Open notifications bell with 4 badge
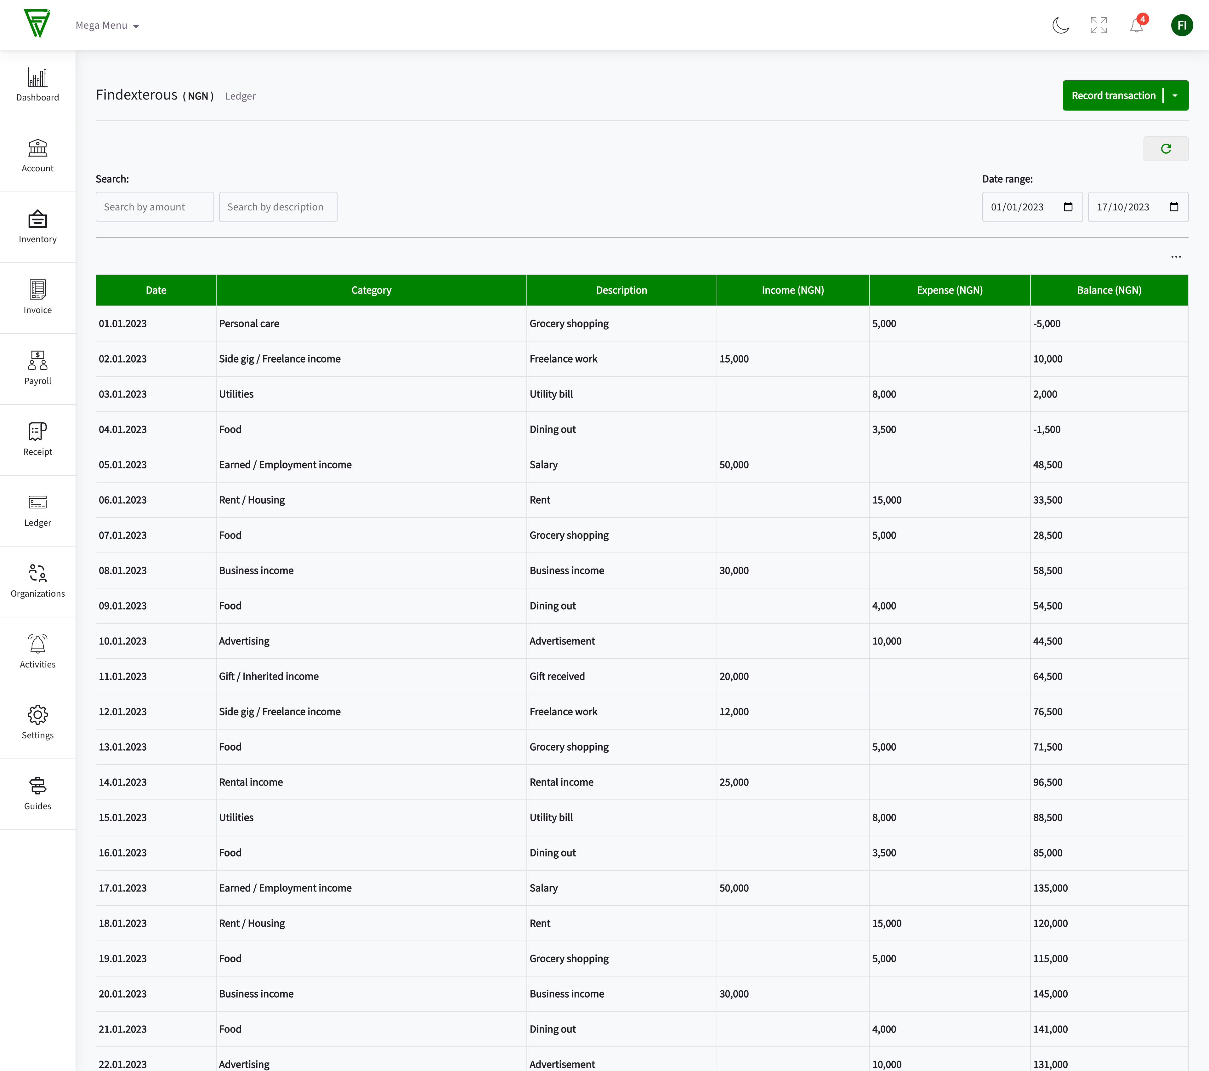1209x1071 pixels. pos(1137,25)
